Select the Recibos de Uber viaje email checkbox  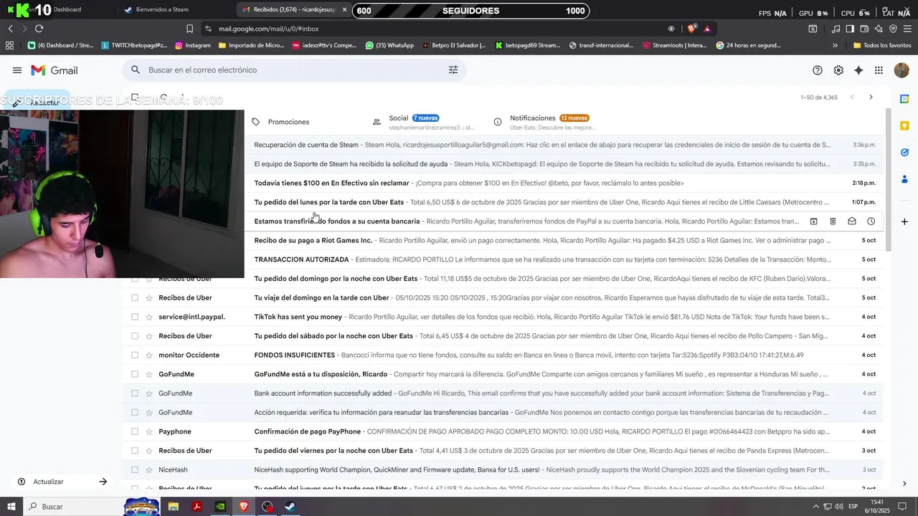[x=134, y=297]
